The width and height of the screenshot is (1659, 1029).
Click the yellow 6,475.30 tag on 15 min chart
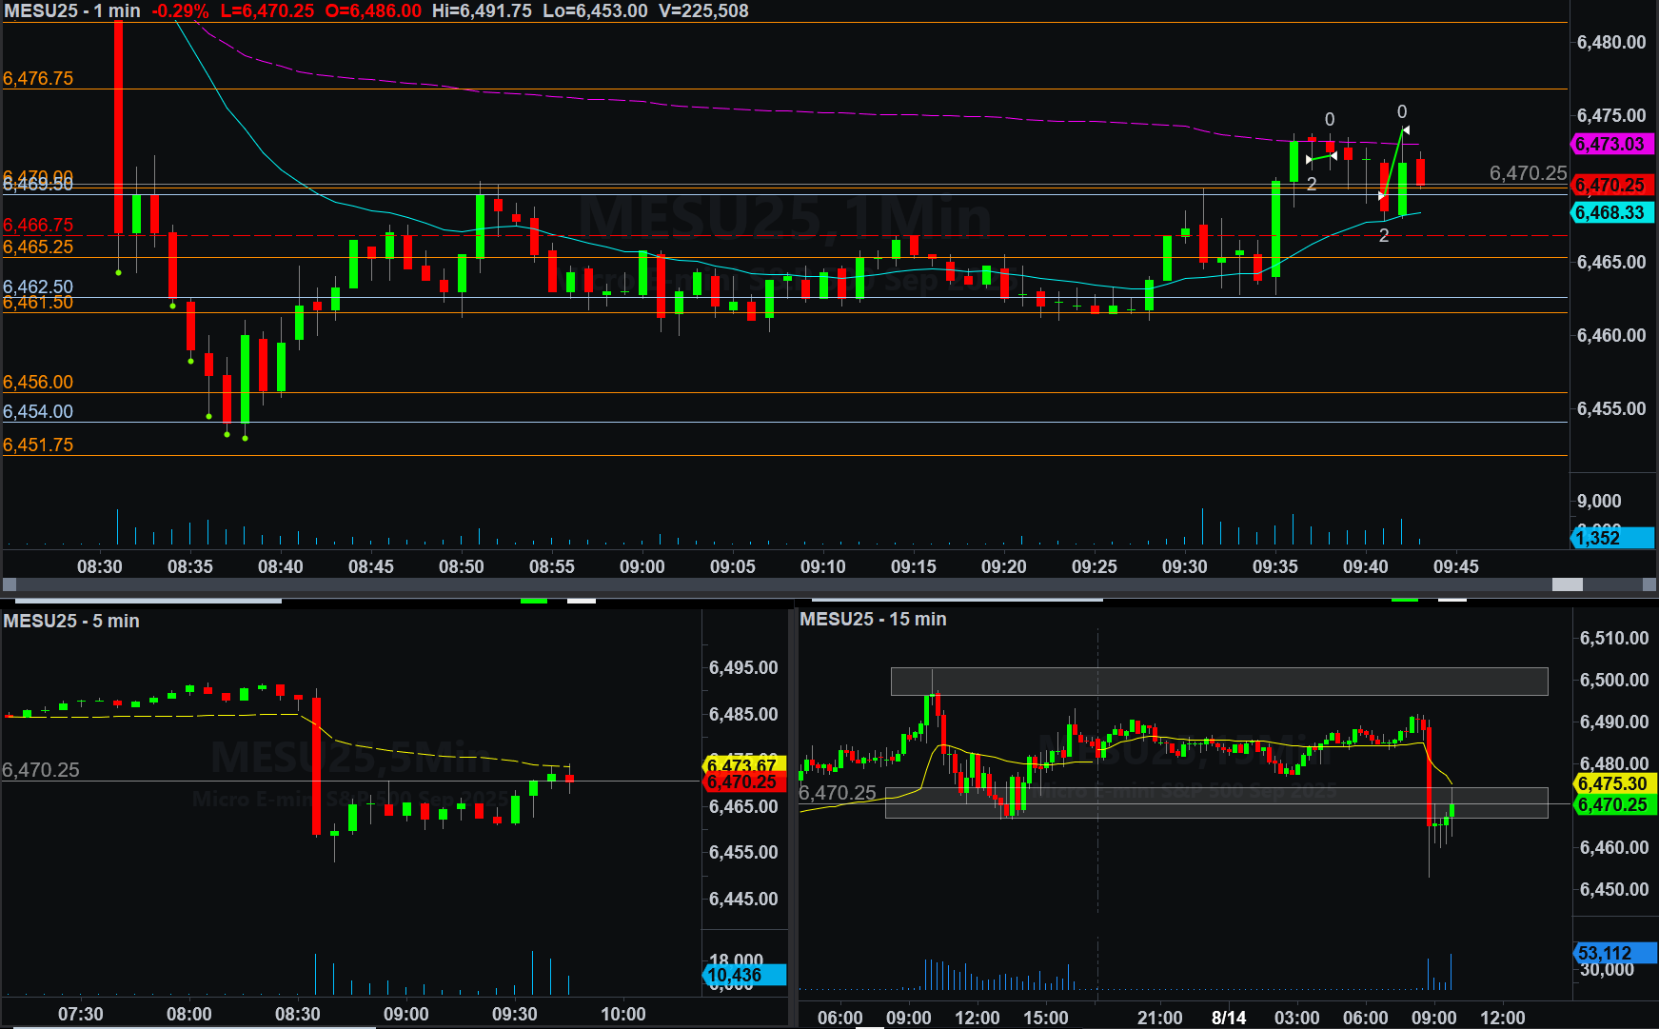tap(1613, 783)
